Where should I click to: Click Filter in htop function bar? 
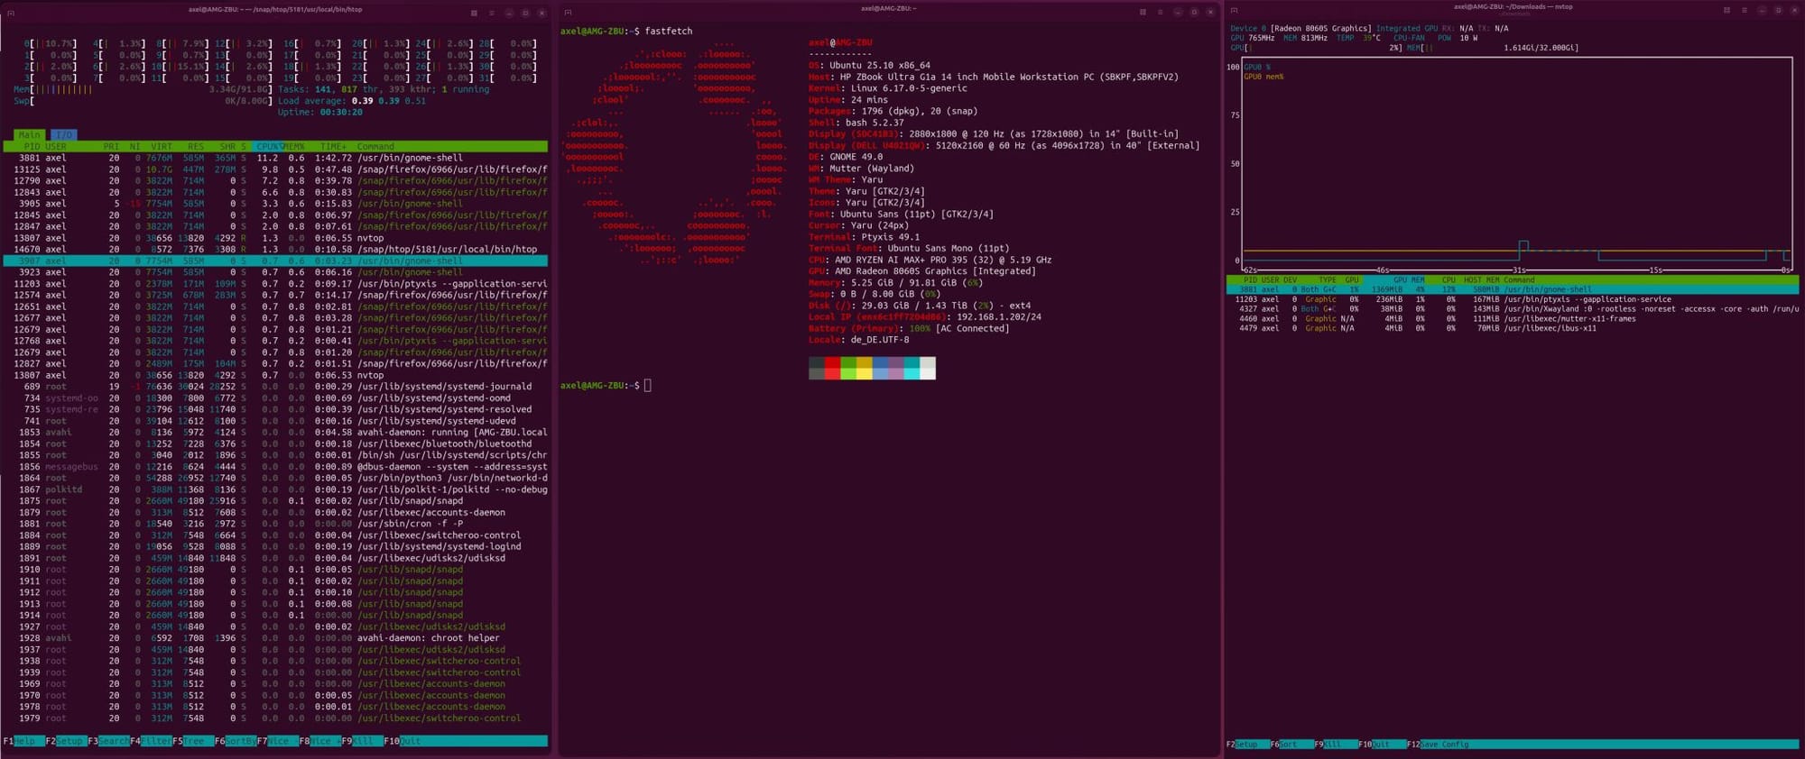click(155, 741)
